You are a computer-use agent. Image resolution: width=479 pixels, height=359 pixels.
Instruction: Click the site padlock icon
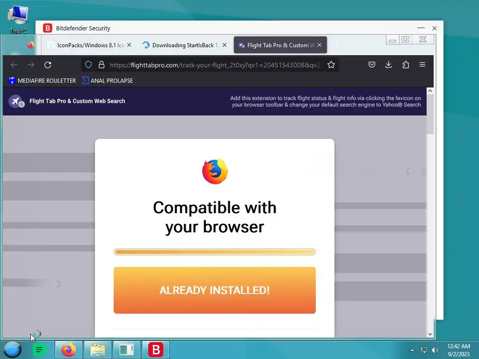[102, 65]
